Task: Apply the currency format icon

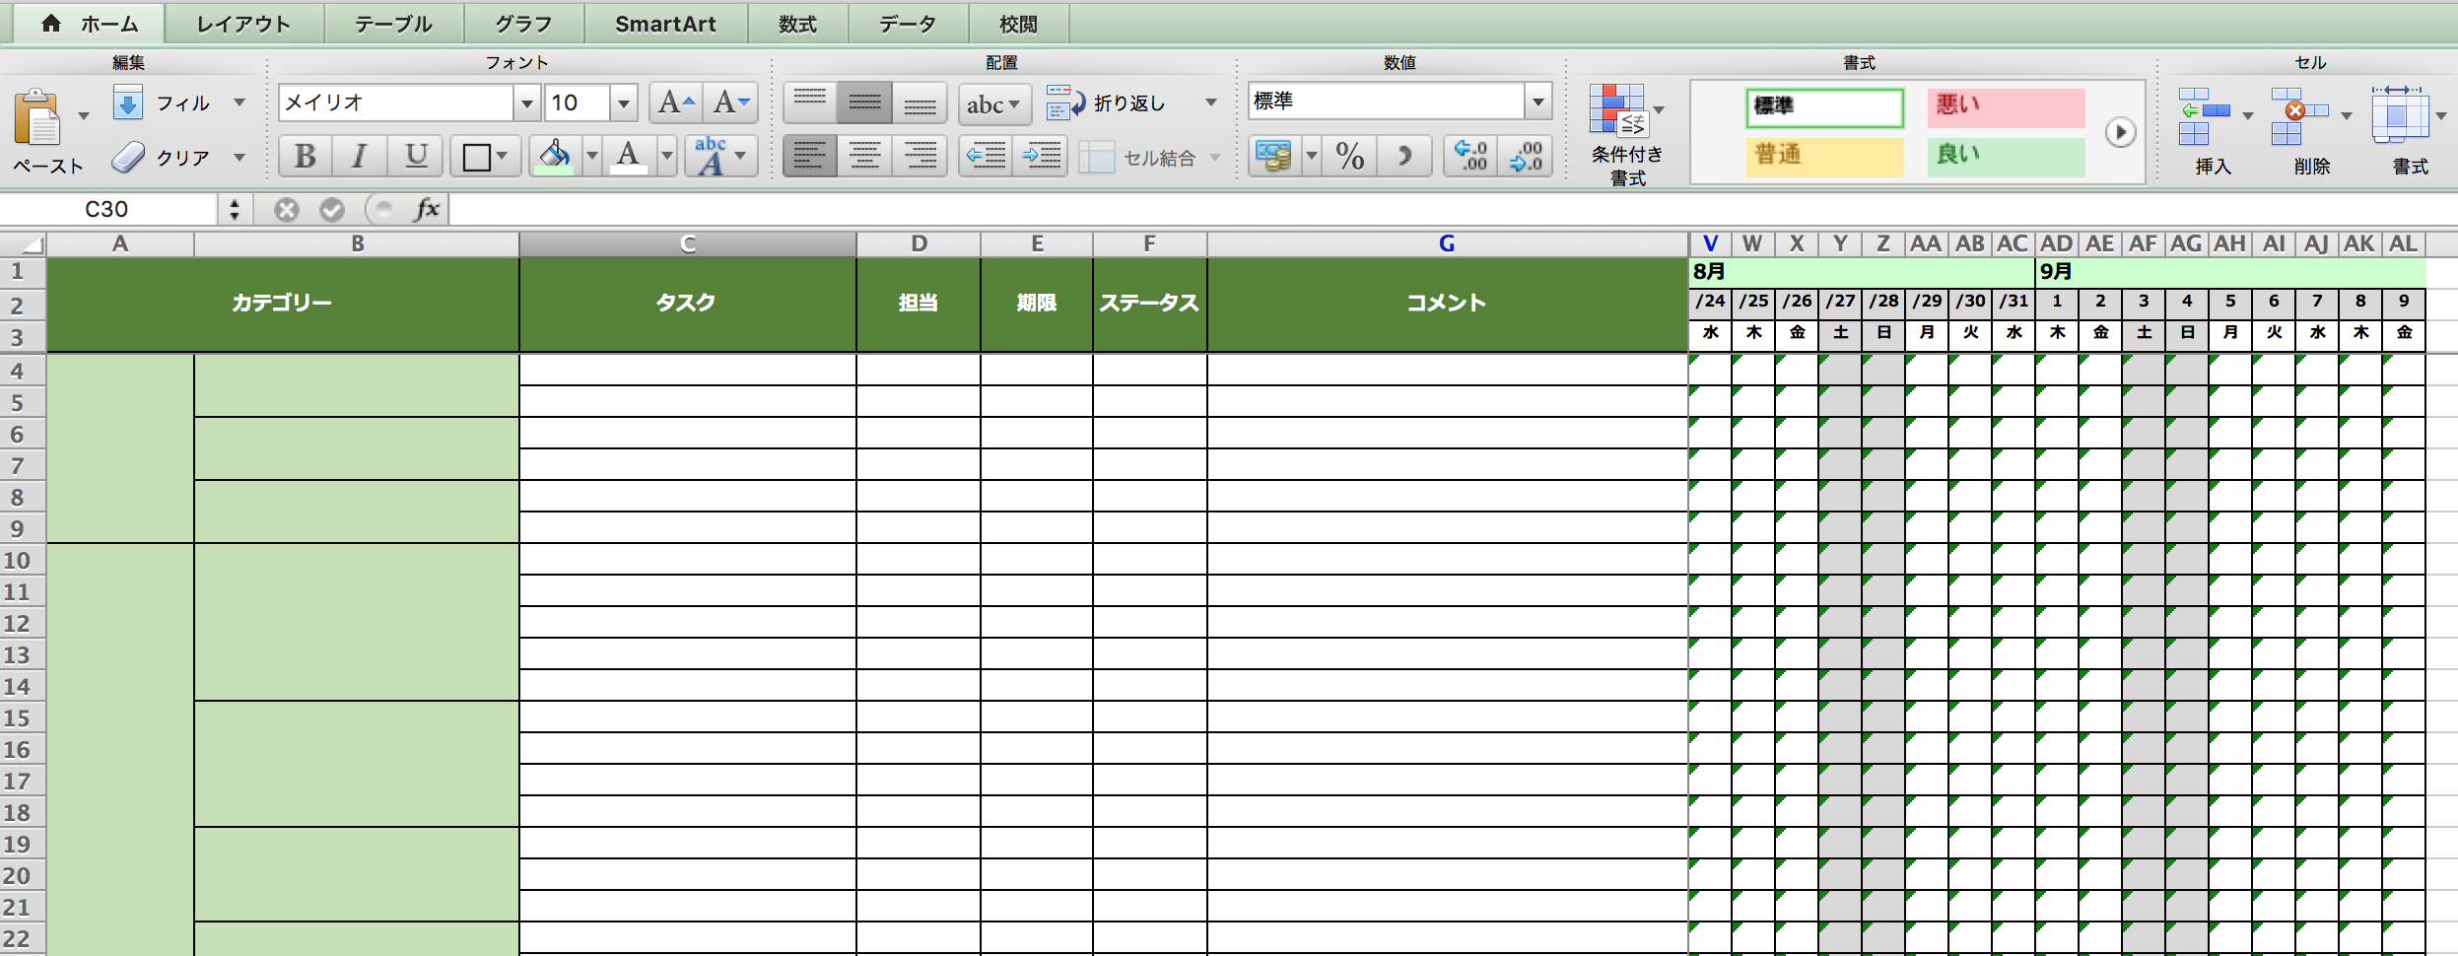Action: click(1274, 156)
